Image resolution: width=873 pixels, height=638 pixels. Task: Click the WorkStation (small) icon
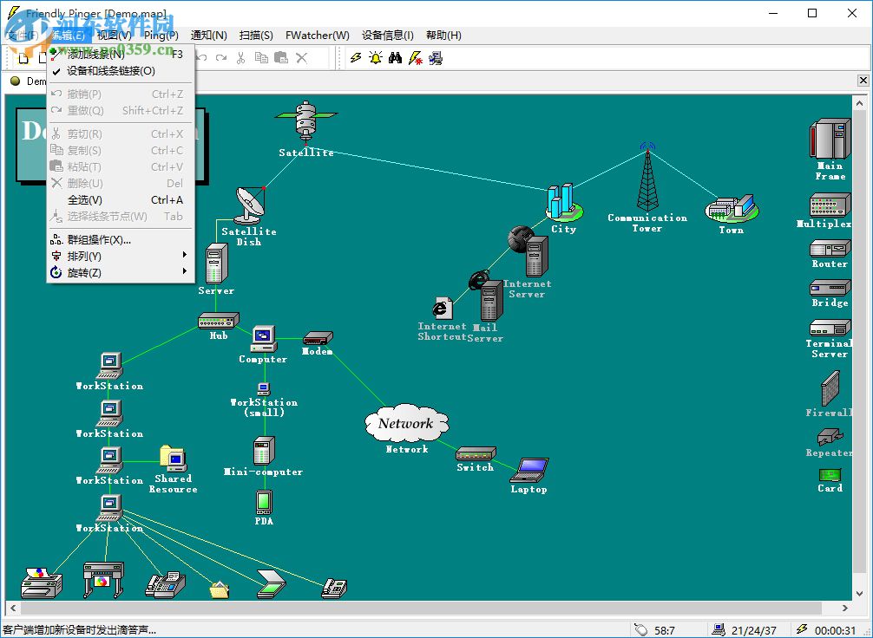click(x=264, y=388)
